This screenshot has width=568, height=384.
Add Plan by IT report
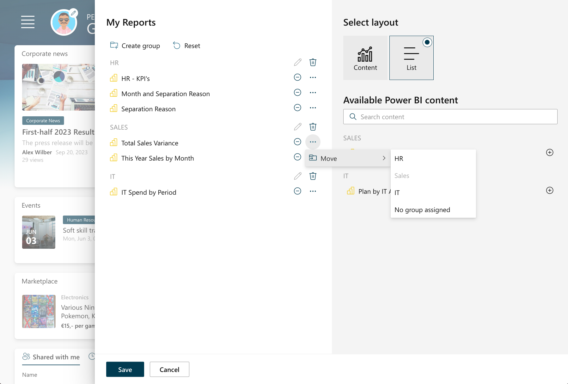click(550, 191)
